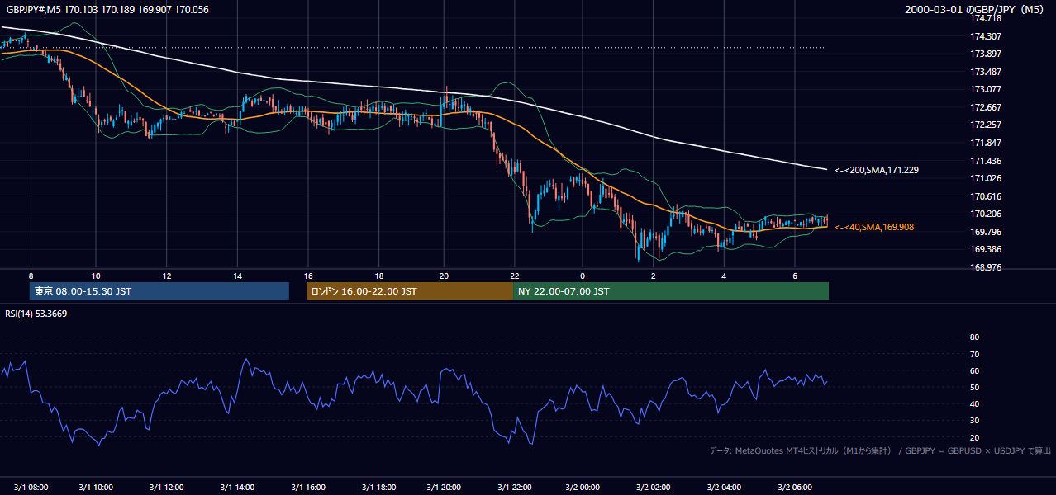Click the RSI 50 level label
The image size is (1056, 495).
974,387
